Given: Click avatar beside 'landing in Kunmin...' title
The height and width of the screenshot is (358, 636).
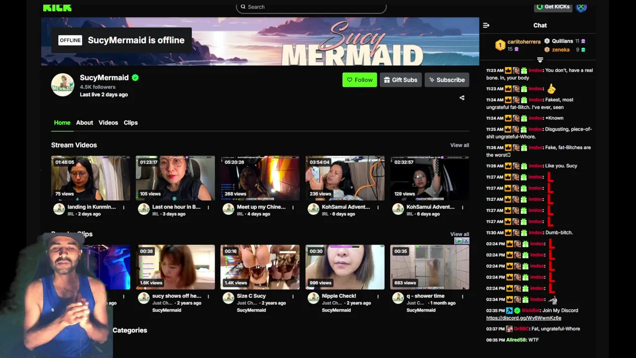Looking at the screenshot, I should pos(59,209).
